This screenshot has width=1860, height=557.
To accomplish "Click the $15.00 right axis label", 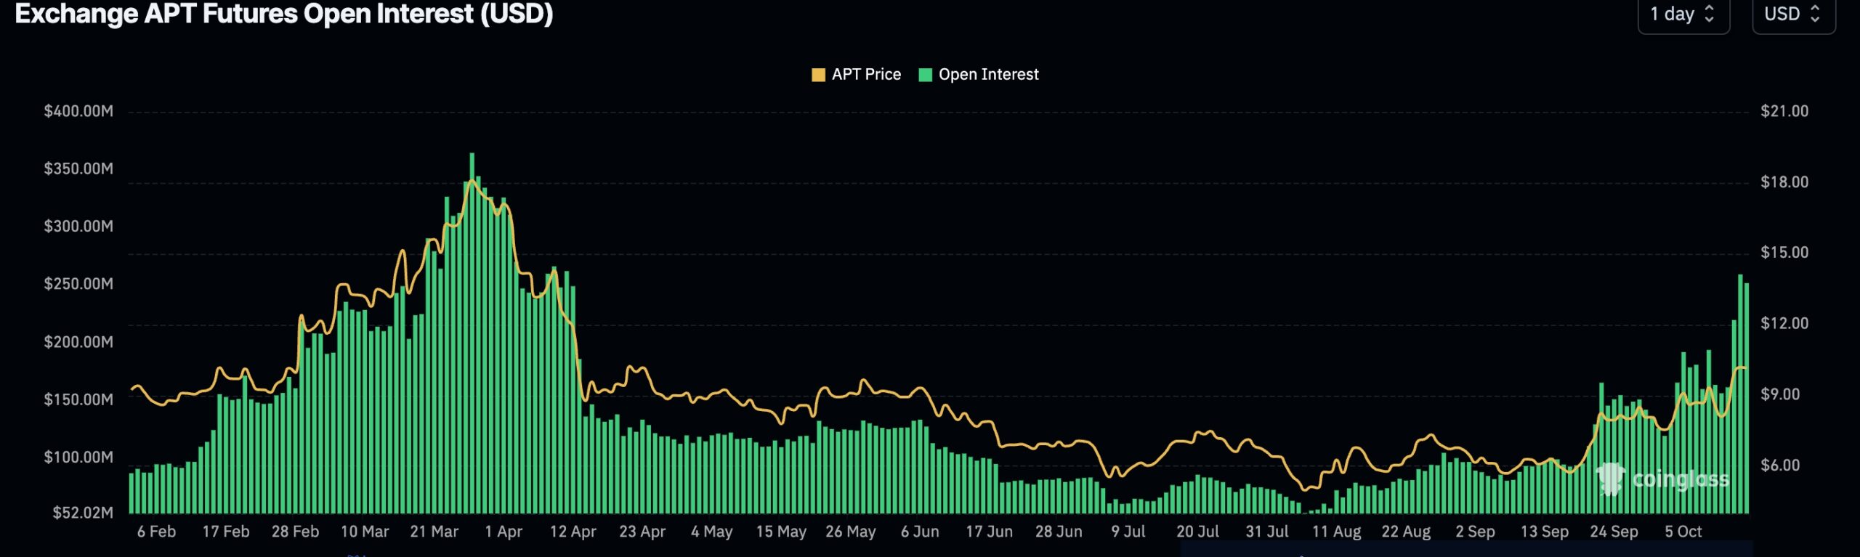I will [1784, 253].
